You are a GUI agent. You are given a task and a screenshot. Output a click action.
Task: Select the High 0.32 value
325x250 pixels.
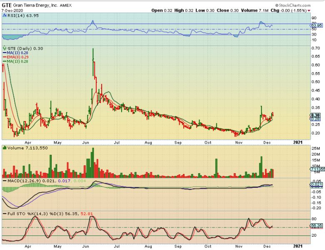pyautogui.click(x=184, y=10)
